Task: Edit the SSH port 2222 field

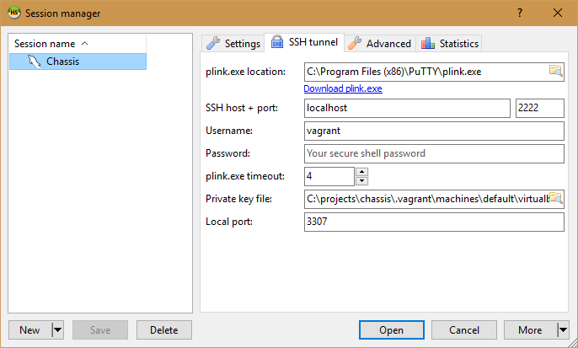Action: (539, 108)
